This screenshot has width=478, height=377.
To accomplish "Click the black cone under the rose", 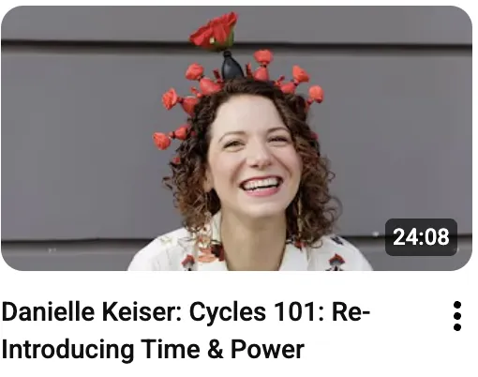I will (232, 65).
